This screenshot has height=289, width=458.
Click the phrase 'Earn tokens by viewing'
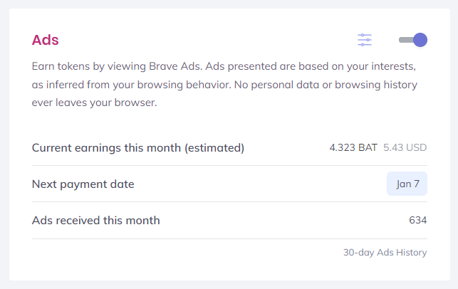coord(89,67)
